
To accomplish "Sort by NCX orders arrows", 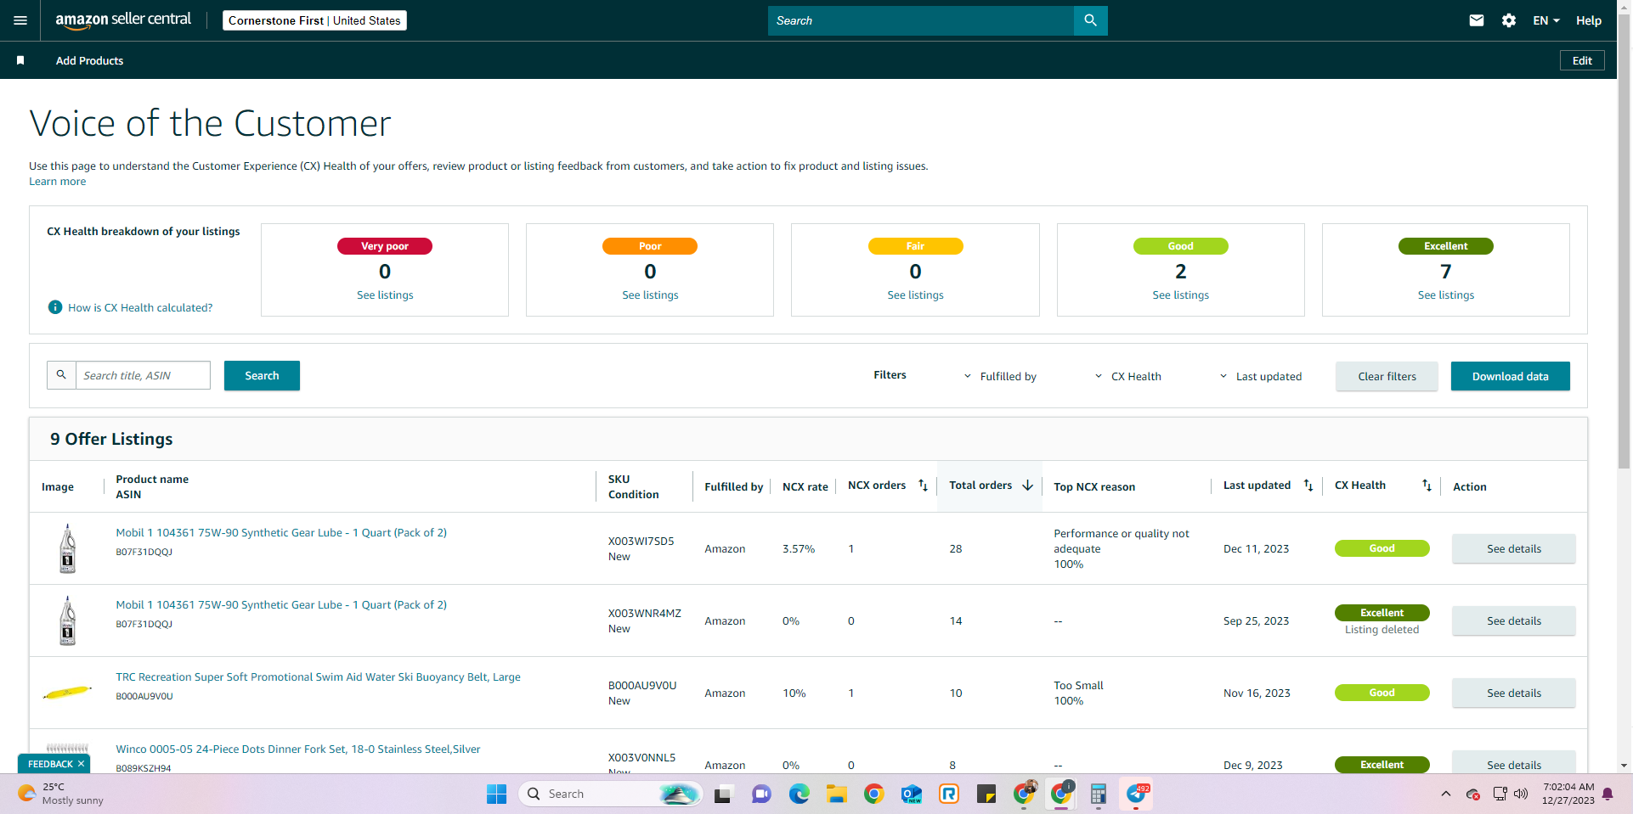I will click(x=923, y=486).
